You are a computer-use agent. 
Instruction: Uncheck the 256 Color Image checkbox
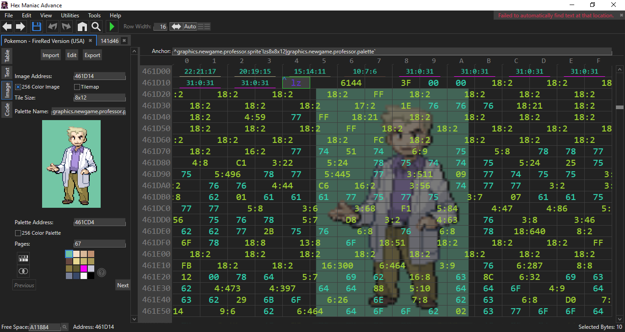pos(18,87)
